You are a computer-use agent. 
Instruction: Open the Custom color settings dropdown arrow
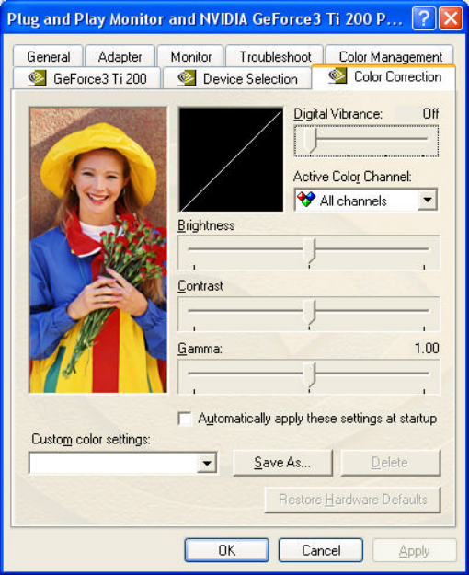[206, 463]
